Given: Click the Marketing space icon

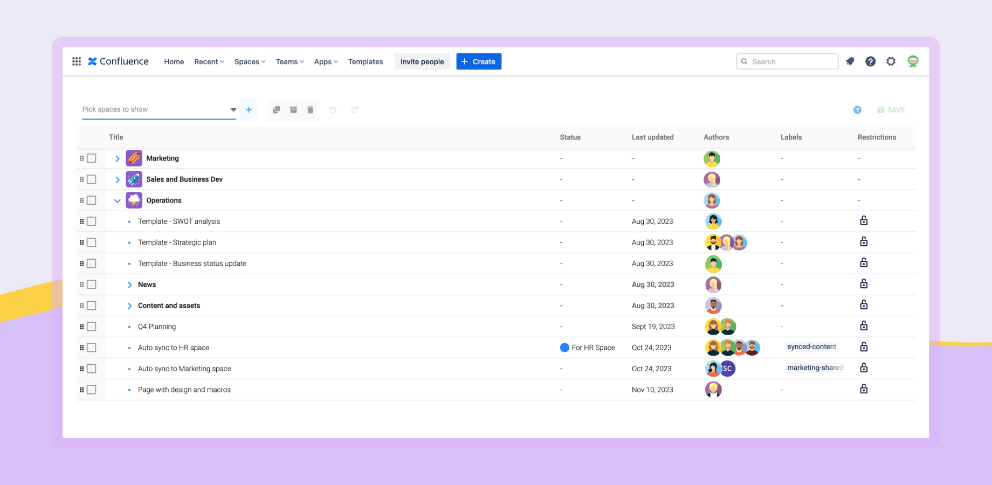Looking at the screenshot, I should pos(134,158).
